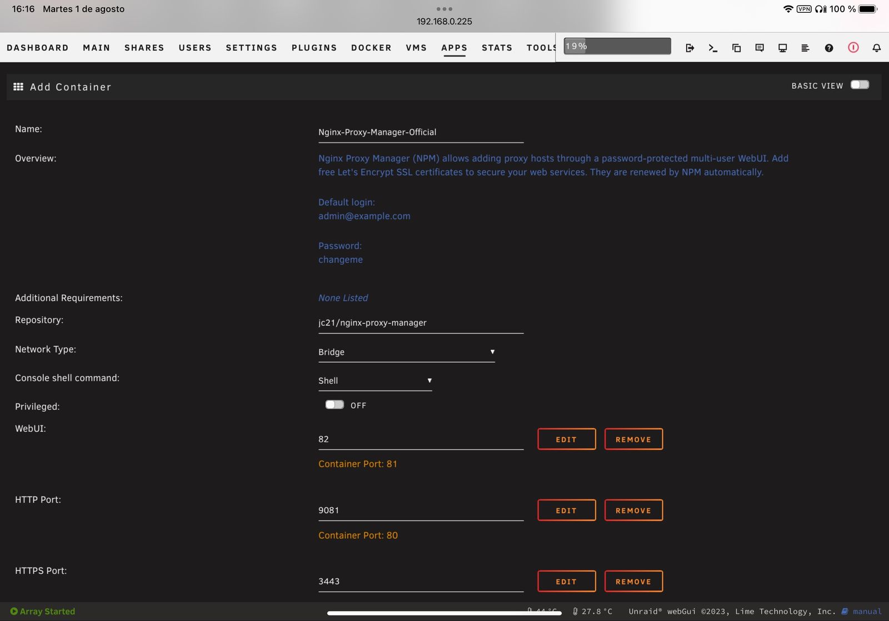Click the HTTPS Port 3443 field
Viewport: 889px width, 621px height.
[421, 582]
